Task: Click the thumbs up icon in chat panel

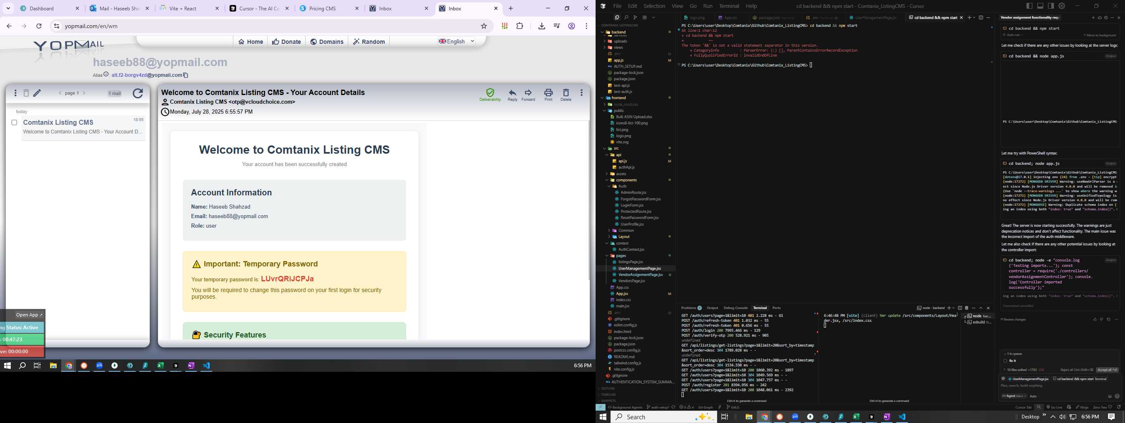Action: [1095, 320]
